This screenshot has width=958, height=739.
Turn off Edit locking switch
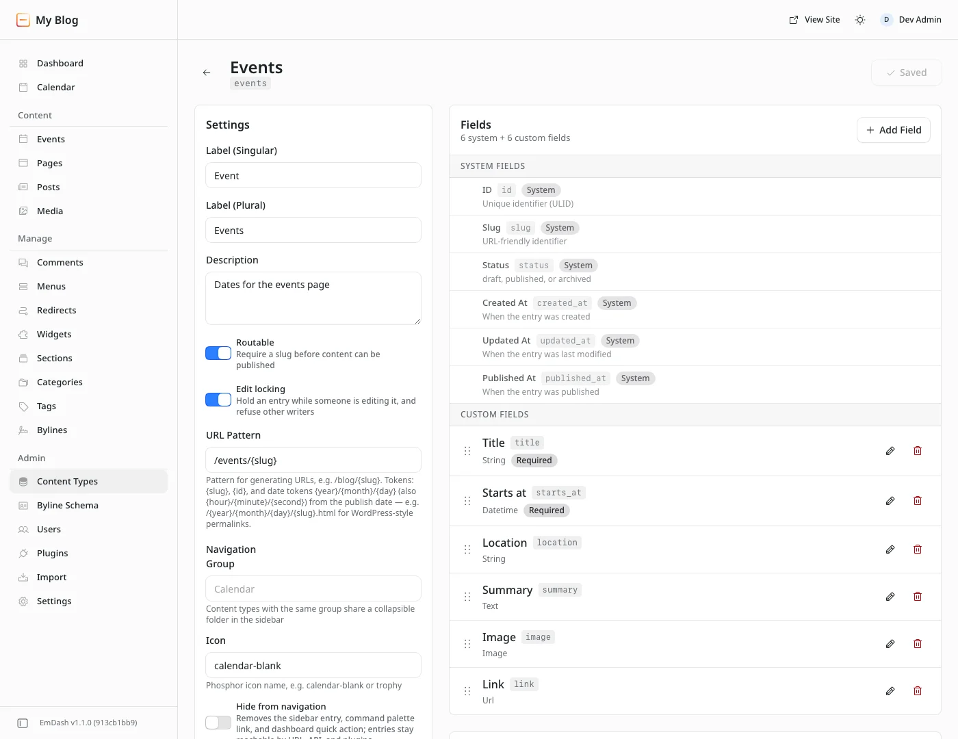click(218, 400)
